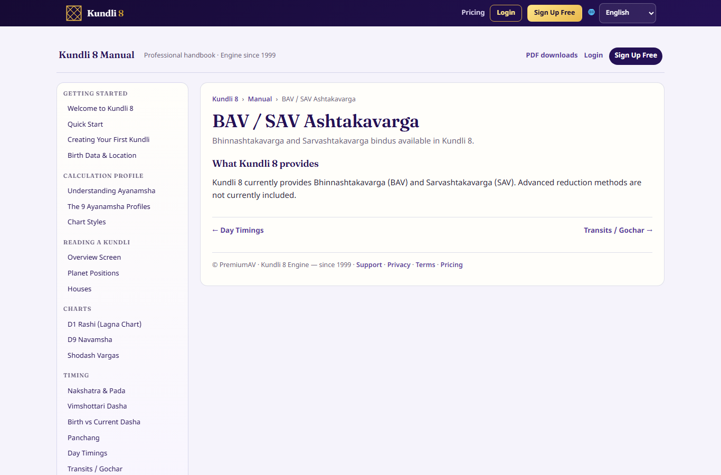This screenshot has height=475, width=721.
Task: Go to Kundli 8 breadcrumb link
Action: tap(225, 99)
